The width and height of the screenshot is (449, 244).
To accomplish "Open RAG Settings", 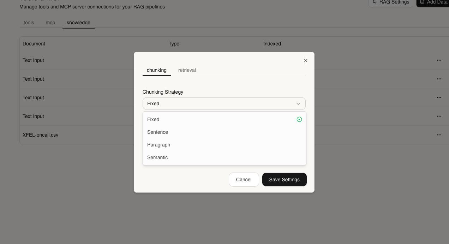I will pos(391,2).
